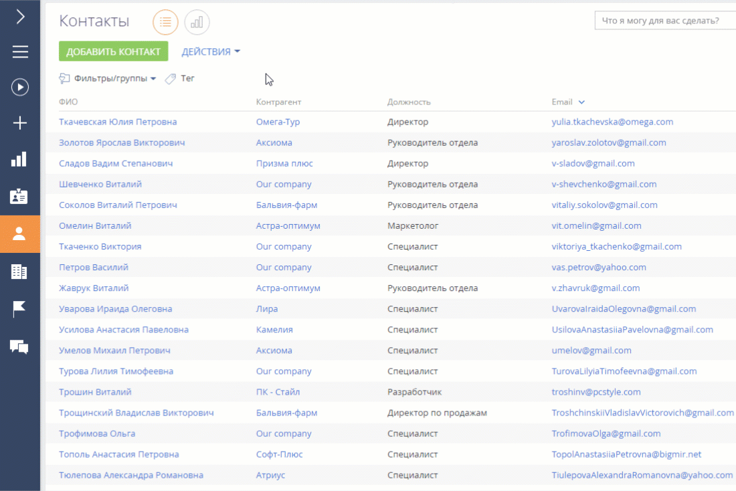
Task: Open Our company in Шевченко Виталий row
Action: (284, 184)
